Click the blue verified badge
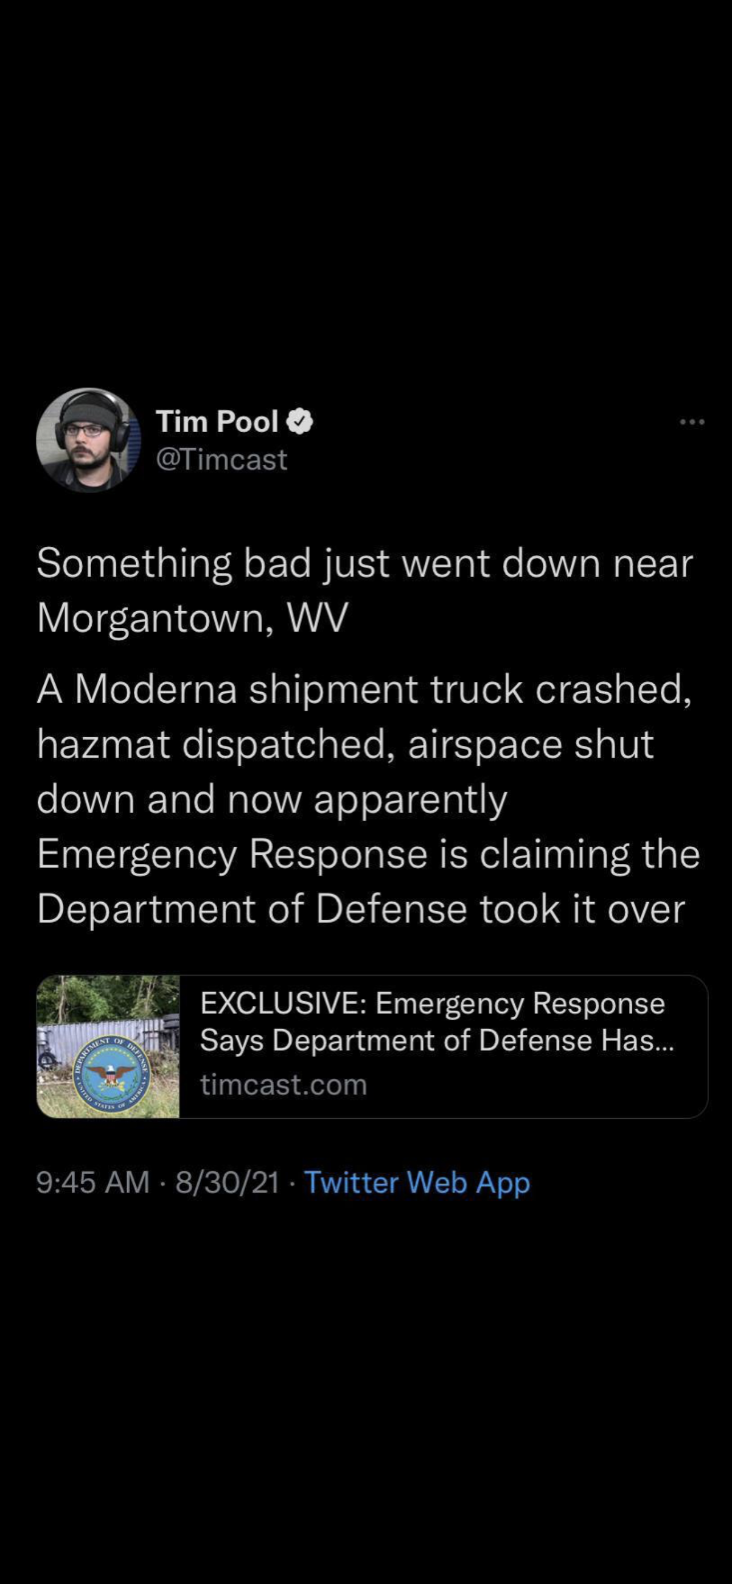The width and height of the screenshot is (732, 1584). (x=300, y=422)
